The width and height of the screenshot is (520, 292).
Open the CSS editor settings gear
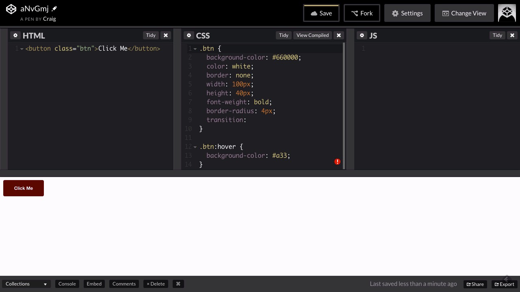(x=189, y=35)
